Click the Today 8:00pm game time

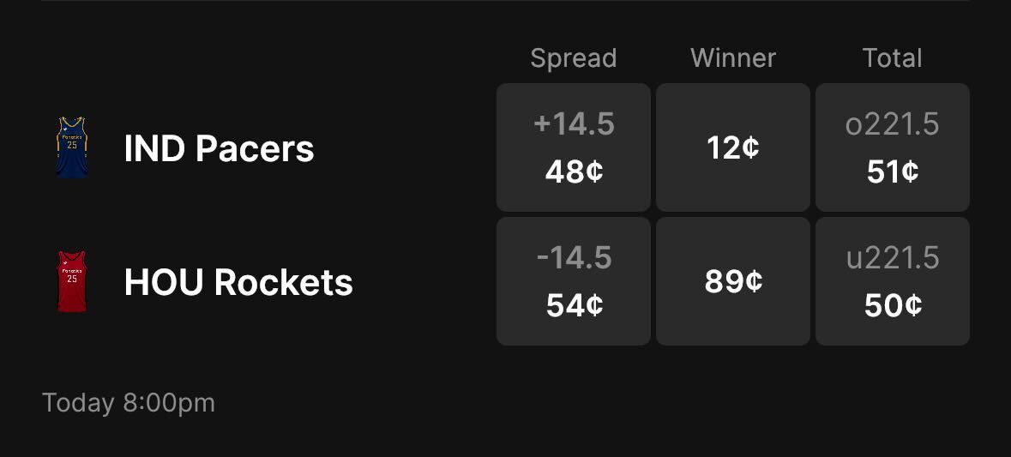coord(129,402)
